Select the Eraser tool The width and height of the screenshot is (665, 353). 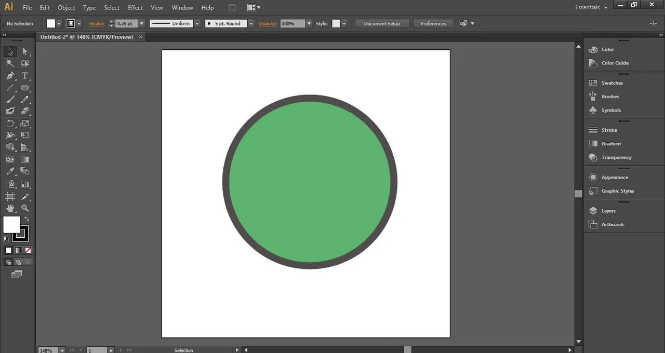click(x=25, y=111)
